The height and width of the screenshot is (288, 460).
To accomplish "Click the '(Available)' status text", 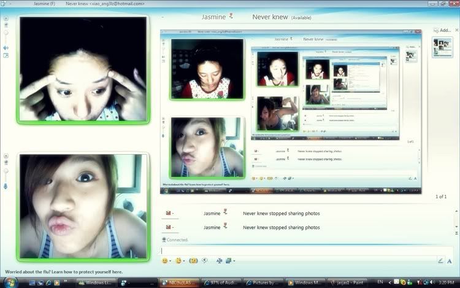I will tap(301, 18).
